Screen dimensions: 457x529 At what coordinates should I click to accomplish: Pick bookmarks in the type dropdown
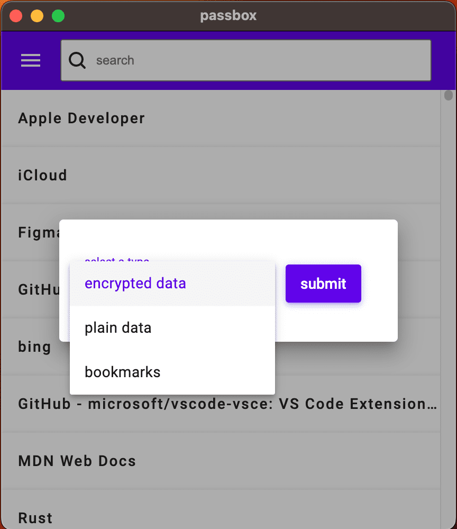point(172,372)
